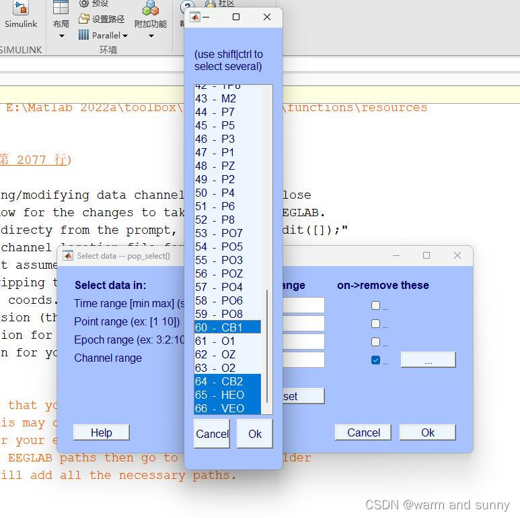Click MATLAB icon in pop_select title bar
This screenshot has height=518, width=520.
point(68,256)
